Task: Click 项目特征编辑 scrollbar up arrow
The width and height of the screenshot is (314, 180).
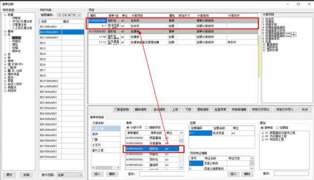Action: (252, 158)
